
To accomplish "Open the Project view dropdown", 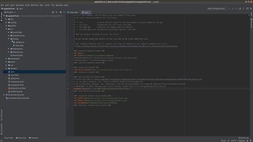I will click(x=10, y=12).
